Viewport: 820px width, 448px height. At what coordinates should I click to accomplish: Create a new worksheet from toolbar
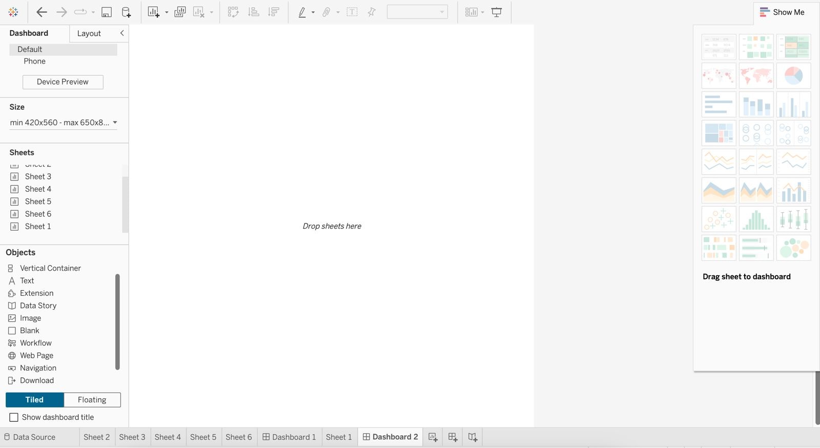(x=153, y=12)
